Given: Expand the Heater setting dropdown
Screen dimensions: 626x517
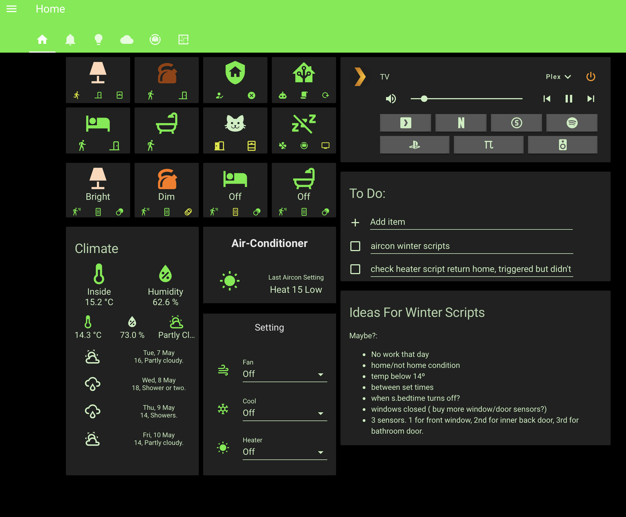Looking at the screenshot, I should [x=285, y=452].
